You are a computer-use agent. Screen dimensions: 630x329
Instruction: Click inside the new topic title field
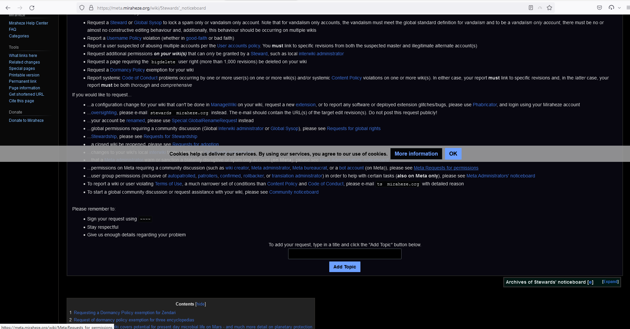click(x=345, y=254)
